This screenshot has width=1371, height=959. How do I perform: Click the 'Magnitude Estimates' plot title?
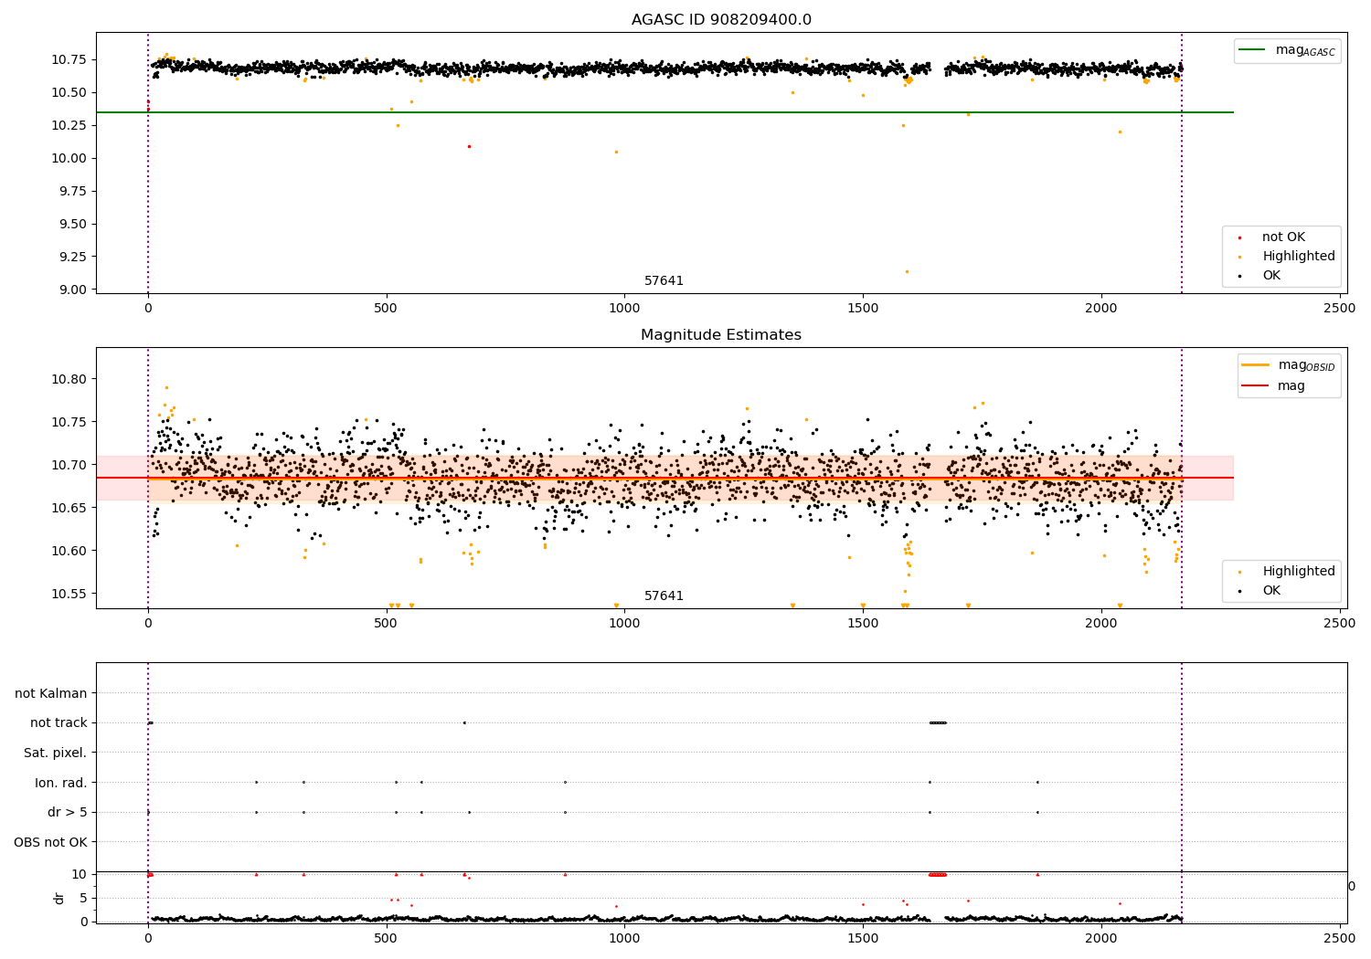point(721,335)
